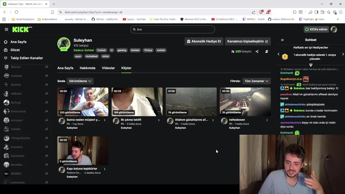Click the gaming tag
Image resolution: width=345 pixels, height=194 pixels.
coord(122,50)
